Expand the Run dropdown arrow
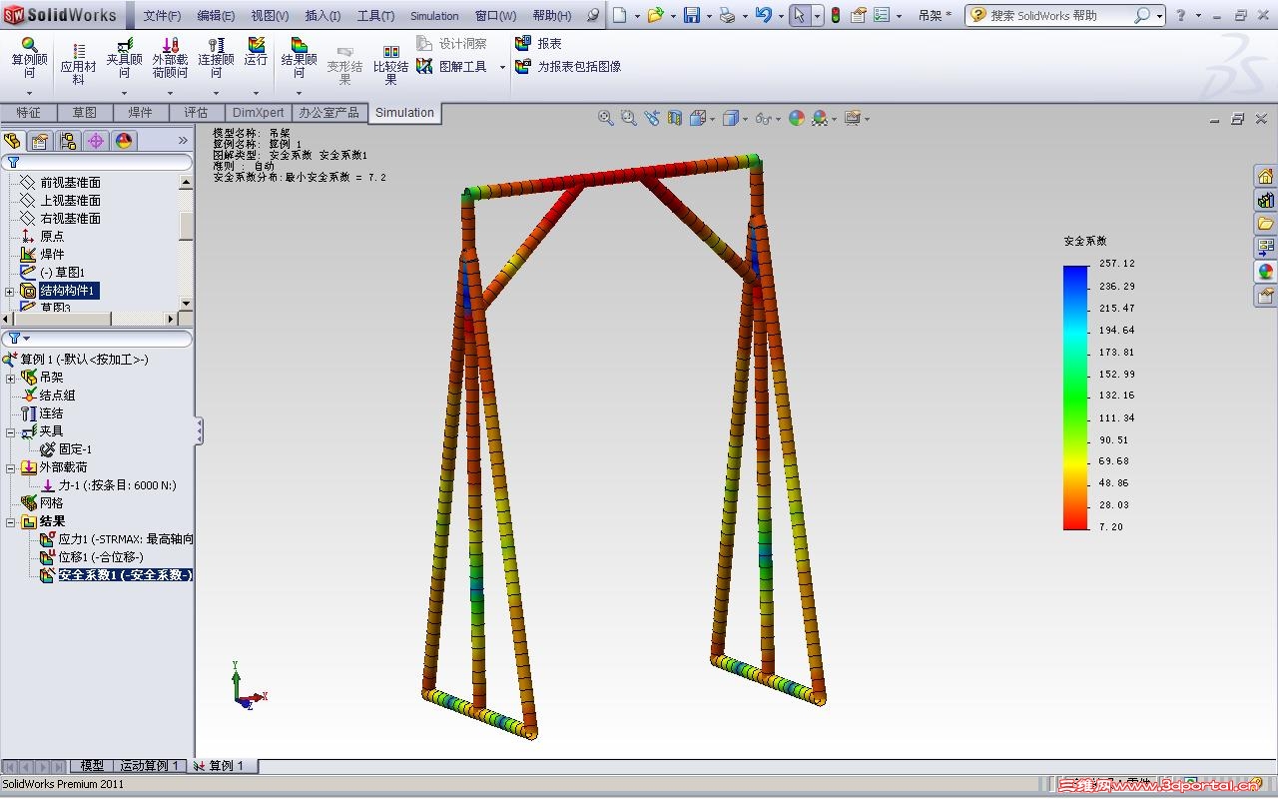This screenshot has height=799, width=1278. (256, 93)
